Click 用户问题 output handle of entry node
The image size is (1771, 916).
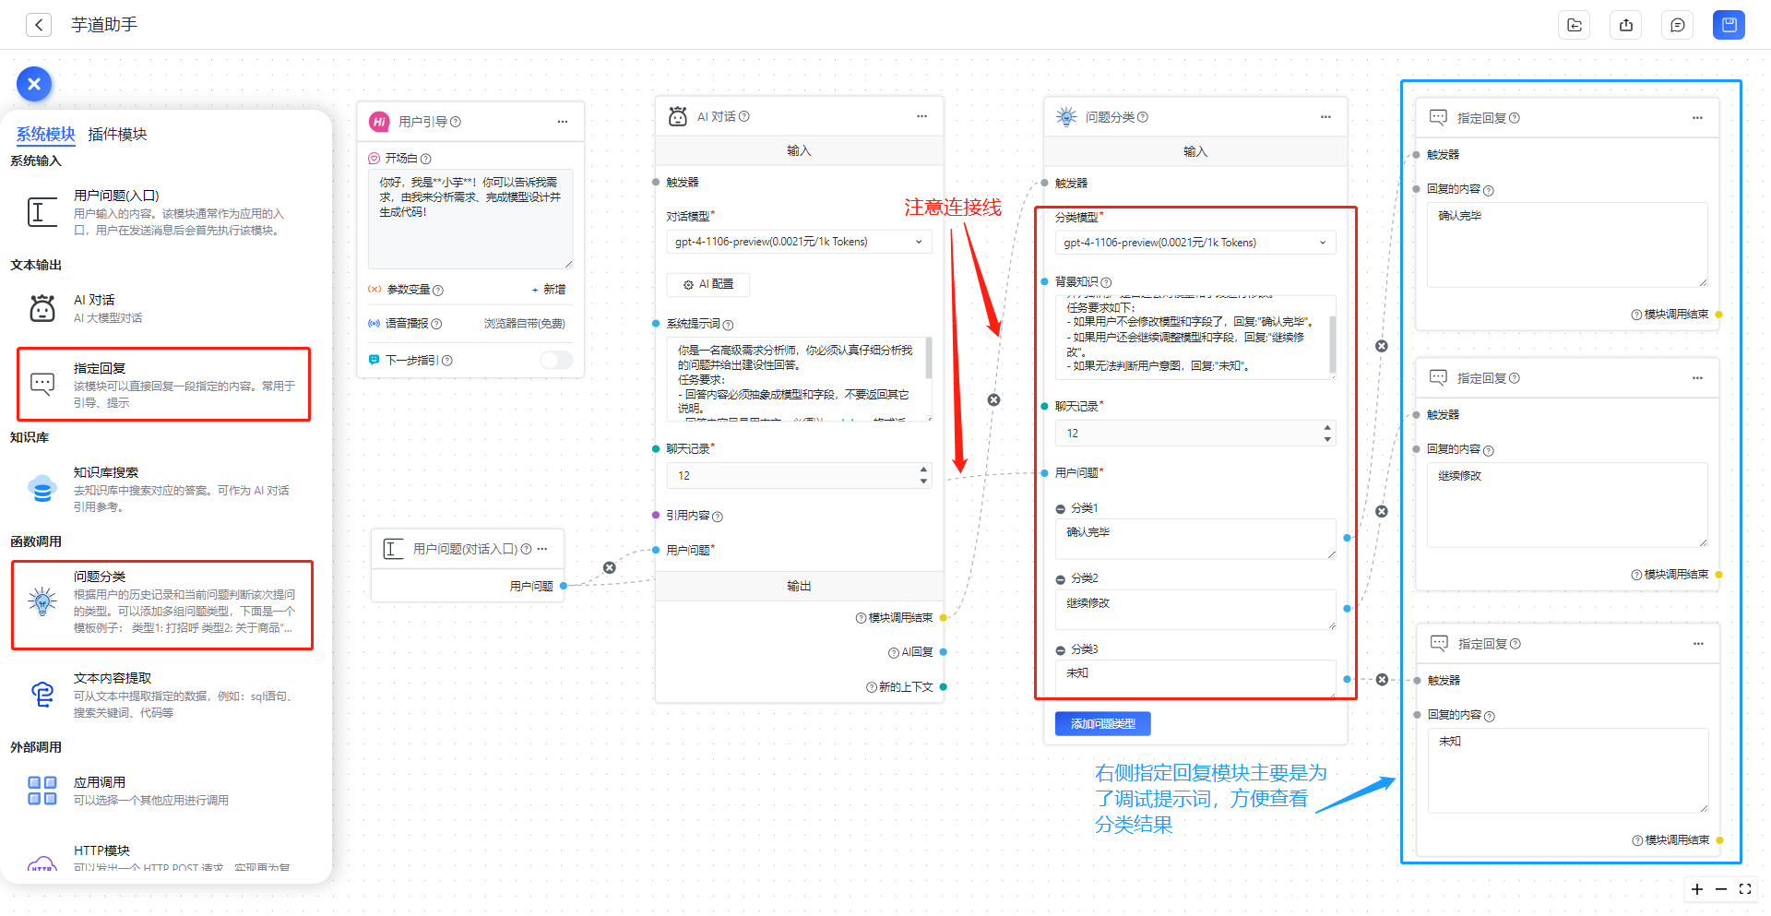[x=564, y=586]
